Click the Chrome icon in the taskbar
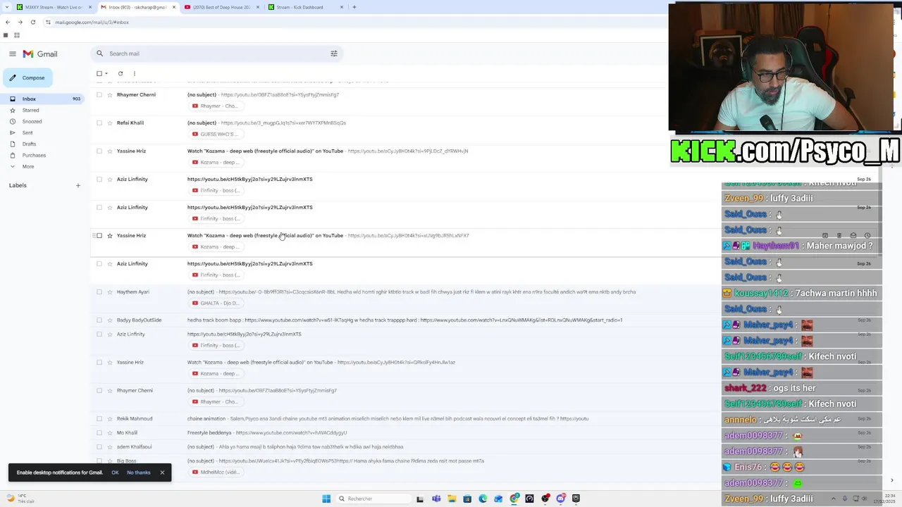Viewport: 902px width, 507px height. click(x=514, y=499)
